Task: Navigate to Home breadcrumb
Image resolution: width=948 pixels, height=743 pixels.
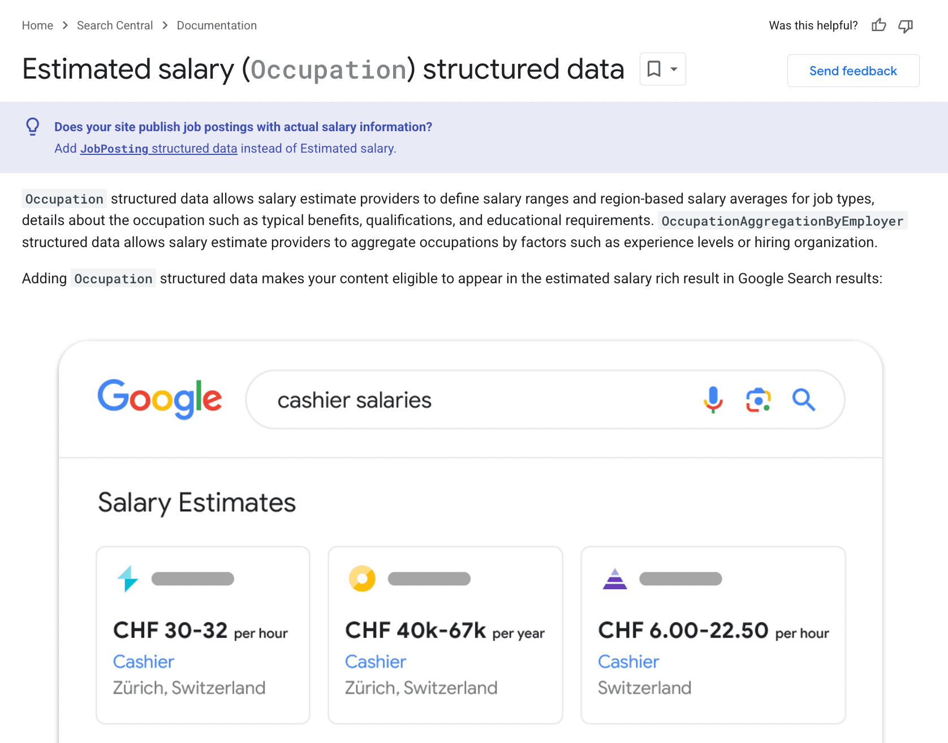Action: coord(37,25)
